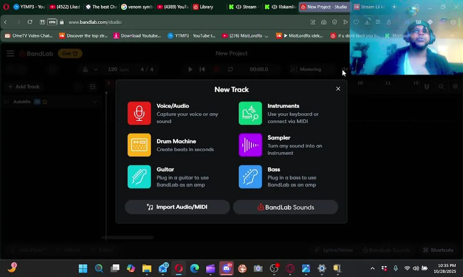463x277 pixels.
Task: Click Add Track in the track panel
Action: pyautogui.click(x=24, y=87)
